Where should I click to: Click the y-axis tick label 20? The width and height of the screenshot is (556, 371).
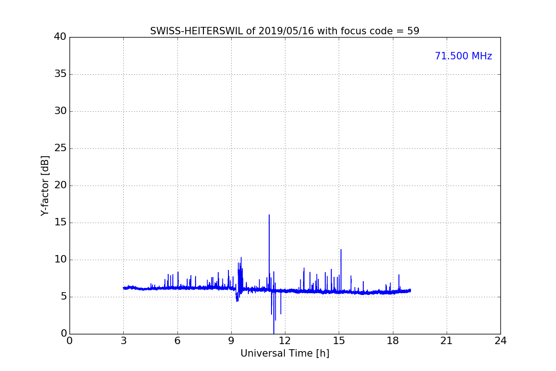tap(60, 185)
